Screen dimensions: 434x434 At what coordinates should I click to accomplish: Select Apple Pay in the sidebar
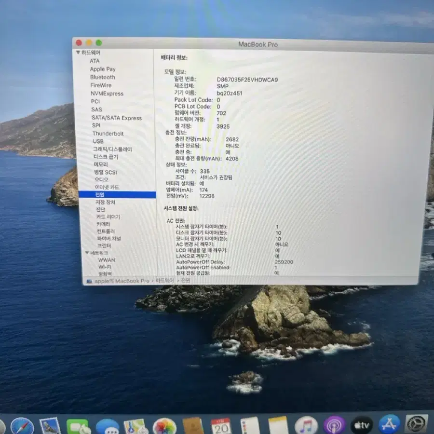103,69
